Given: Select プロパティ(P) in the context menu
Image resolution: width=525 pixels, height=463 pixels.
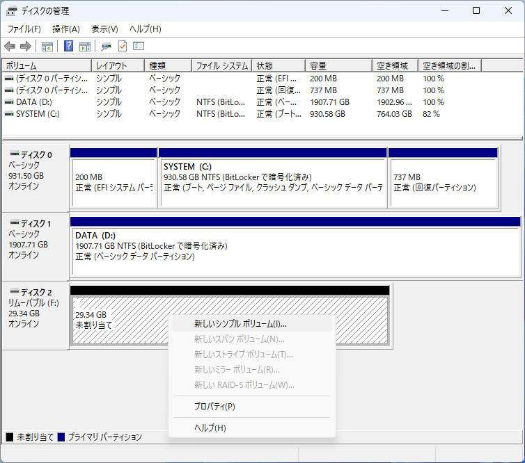Looking at the screenshot, I should [214, 406].
